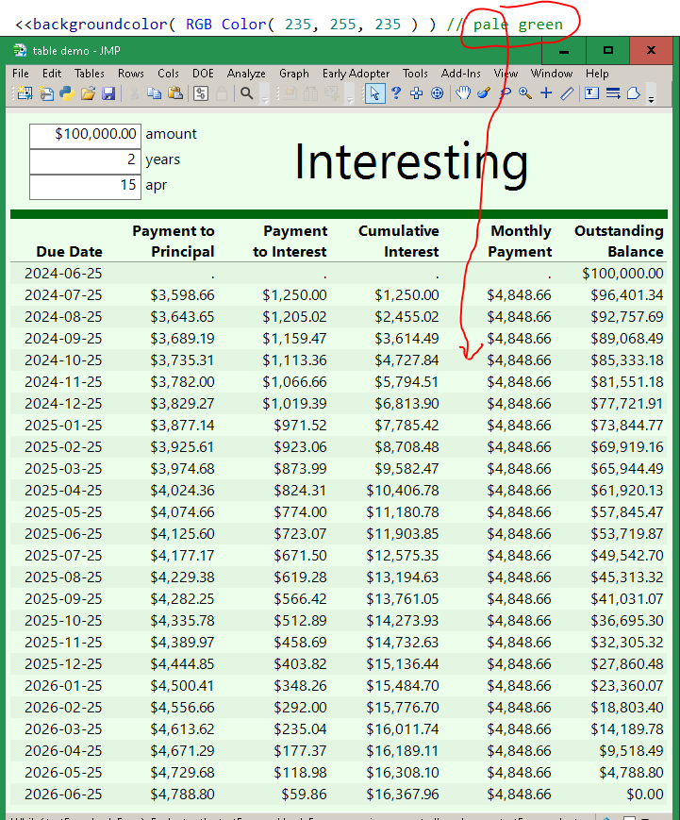Click the Paste clipboard icon
The image size is (680, 820).
click(175, 93)
